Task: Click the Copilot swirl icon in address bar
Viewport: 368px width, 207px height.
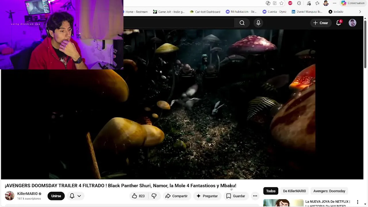Action: 268,3
